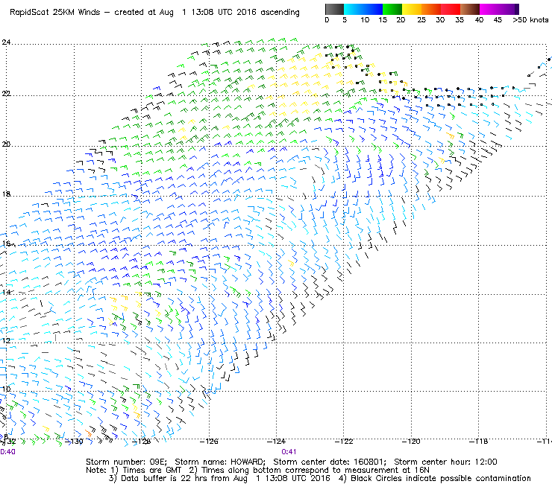Screen dimensions: 552x484
Task: Click the "25" label under the color legend
Action: [x=421, y=20]
